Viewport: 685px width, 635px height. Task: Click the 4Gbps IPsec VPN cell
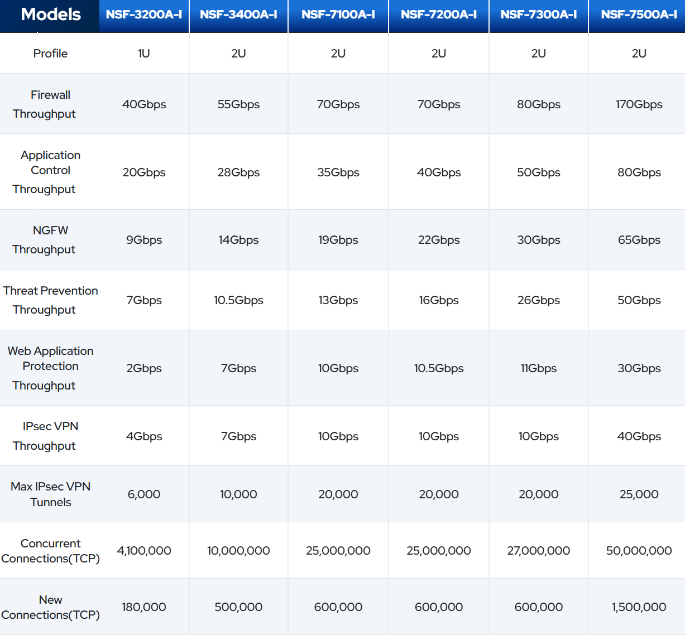pos(144,436)
